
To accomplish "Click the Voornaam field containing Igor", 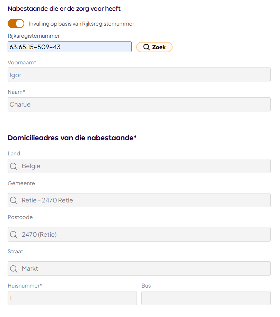I will [139, 75].
